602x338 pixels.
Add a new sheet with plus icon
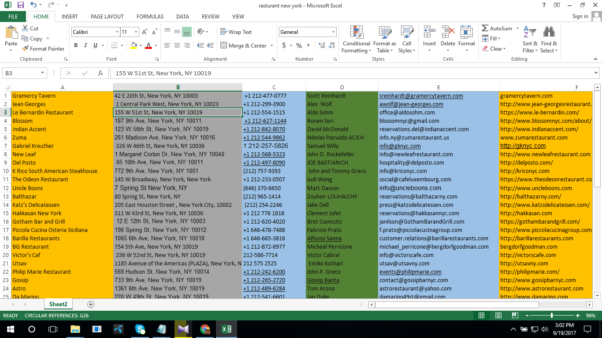coord(91,305)
